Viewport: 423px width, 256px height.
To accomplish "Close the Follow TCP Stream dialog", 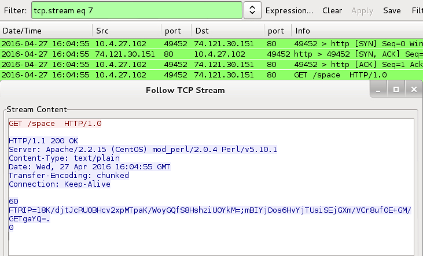I will [x=413, y=90].
